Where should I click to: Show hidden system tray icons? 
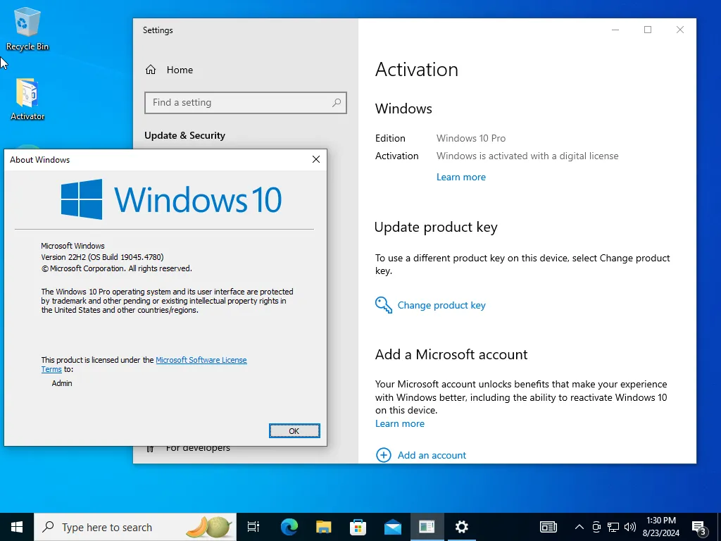pos(579,527)
